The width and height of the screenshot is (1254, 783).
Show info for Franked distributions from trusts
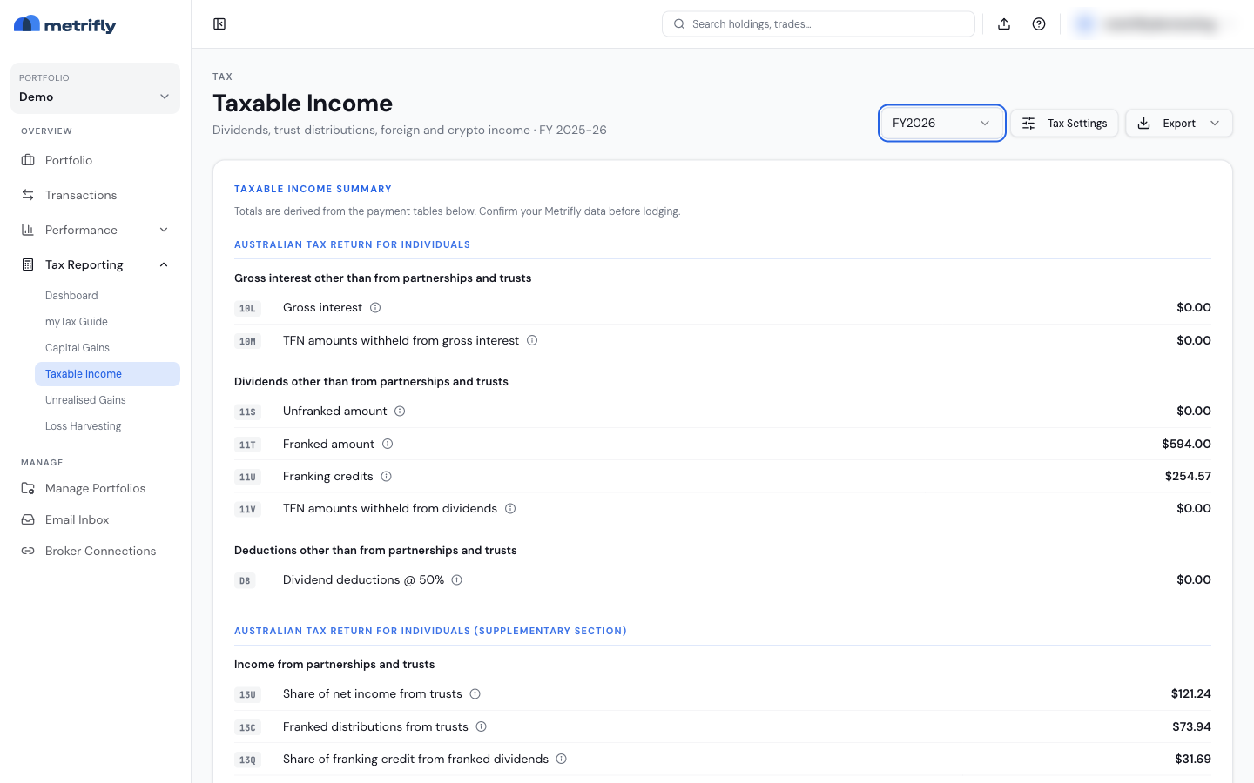[481, 727]
